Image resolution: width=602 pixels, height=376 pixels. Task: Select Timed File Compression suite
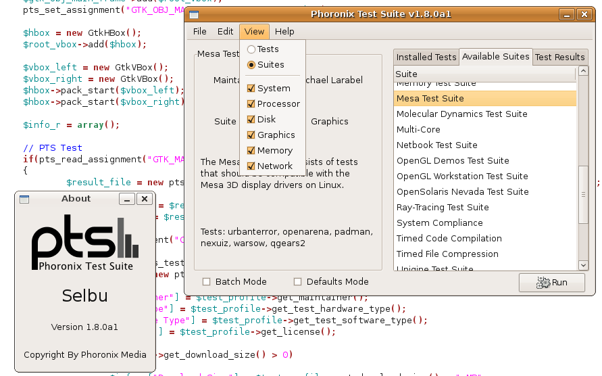485,254
